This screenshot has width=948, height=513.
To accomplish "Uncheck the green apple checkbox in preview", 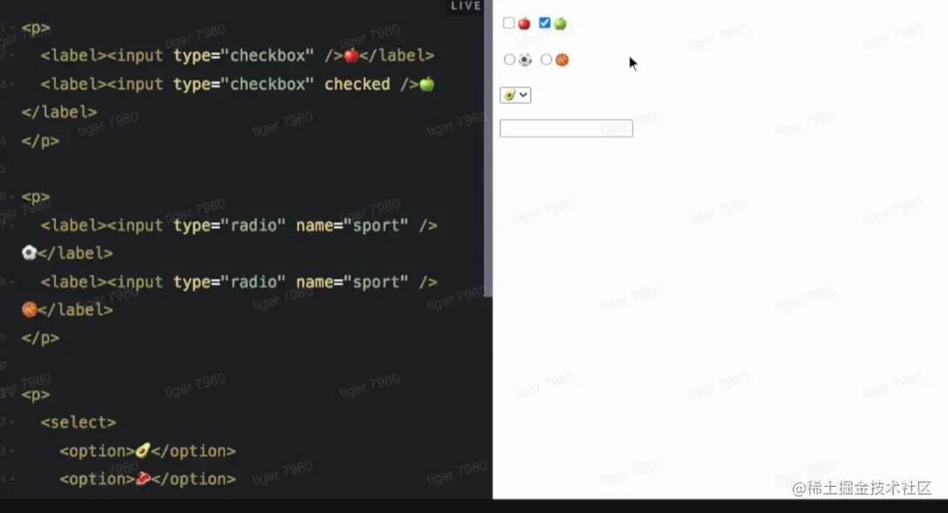I will point(545,23).
